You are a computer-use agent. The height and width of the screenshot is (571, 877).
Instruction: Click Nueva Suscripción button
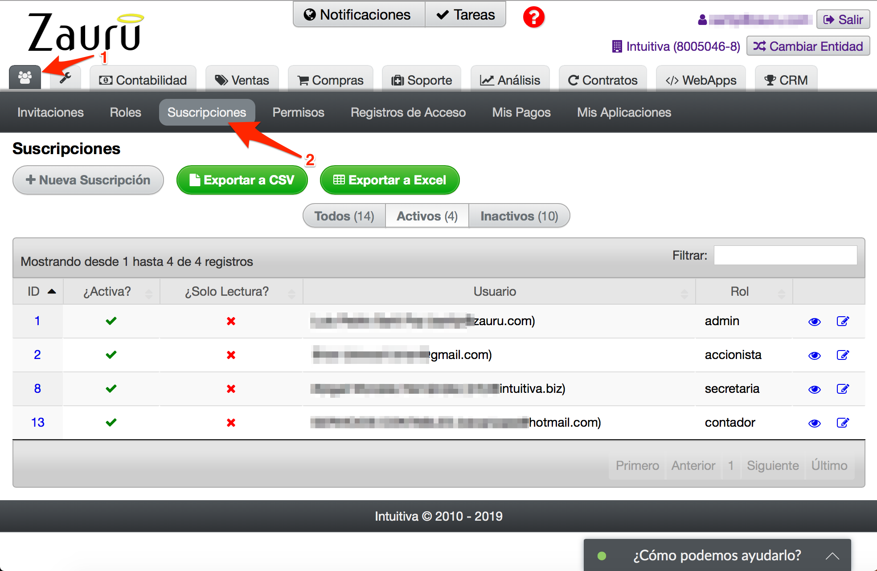pos(88,180)
